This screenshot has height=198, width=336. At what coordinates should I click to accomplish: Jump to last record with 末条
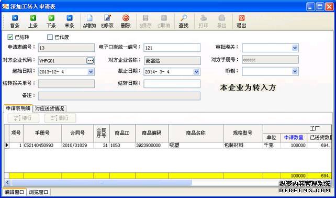tap(70, 21)
